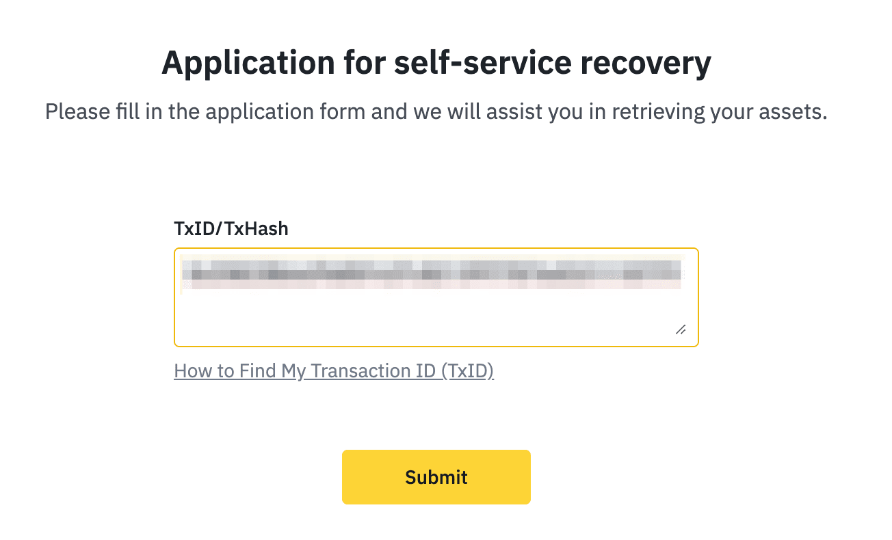
Task: Submit the recovery application
Action: (x=436, y=476)
